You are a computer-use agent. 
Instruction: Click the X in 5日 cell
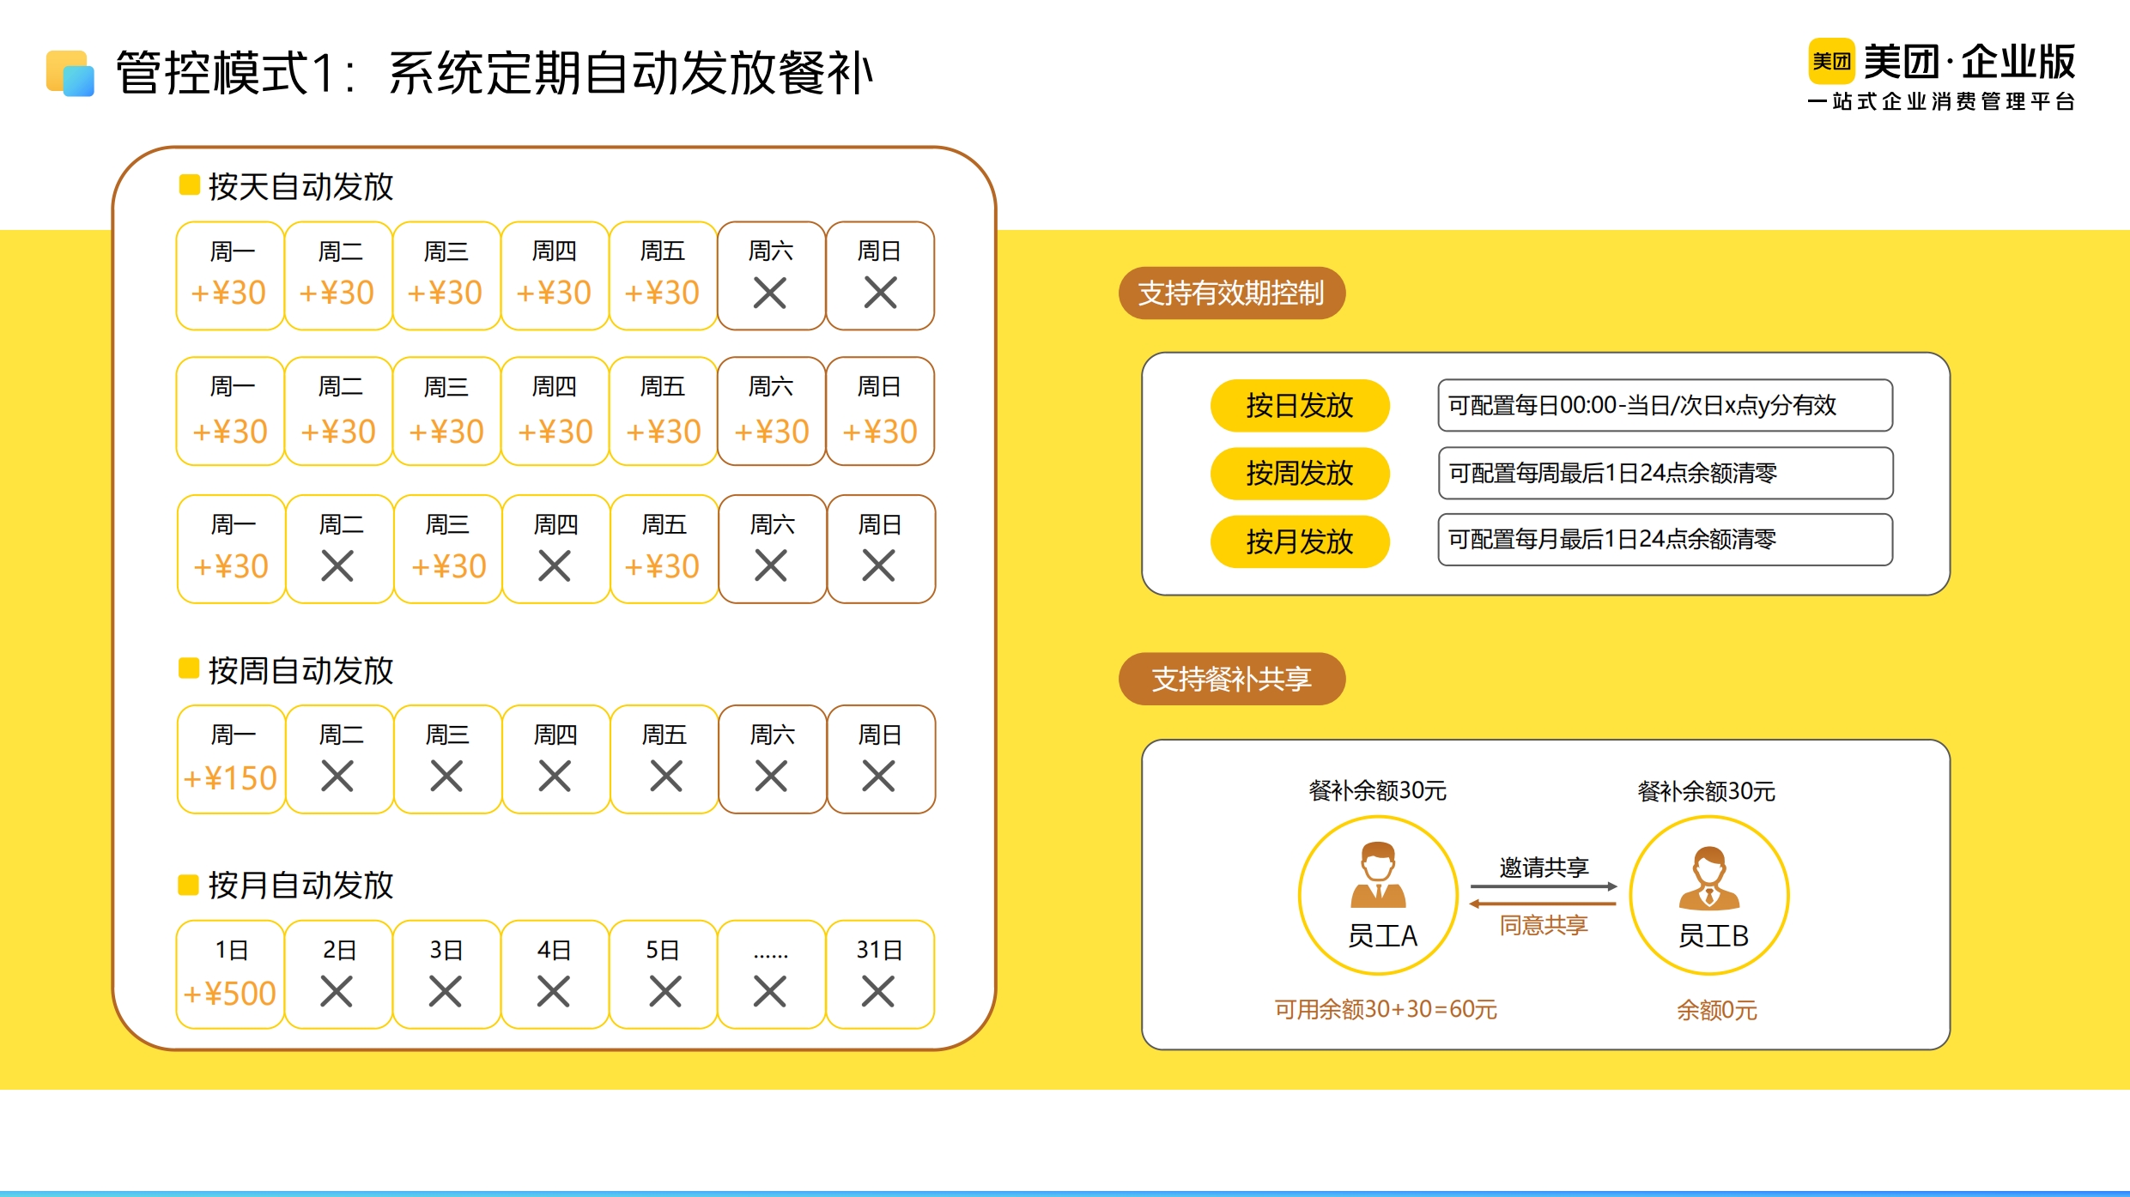[665, 992]
